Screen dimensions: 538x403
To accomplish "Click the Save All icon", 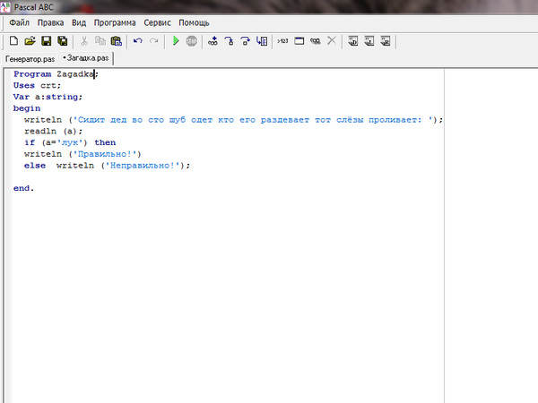I will [x=63, y=41].
